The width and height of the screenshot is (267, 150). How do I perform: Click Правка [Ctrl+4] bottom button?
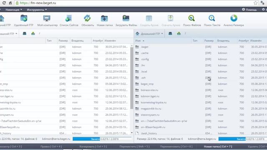pyautogui.click(x=51, y=146)
